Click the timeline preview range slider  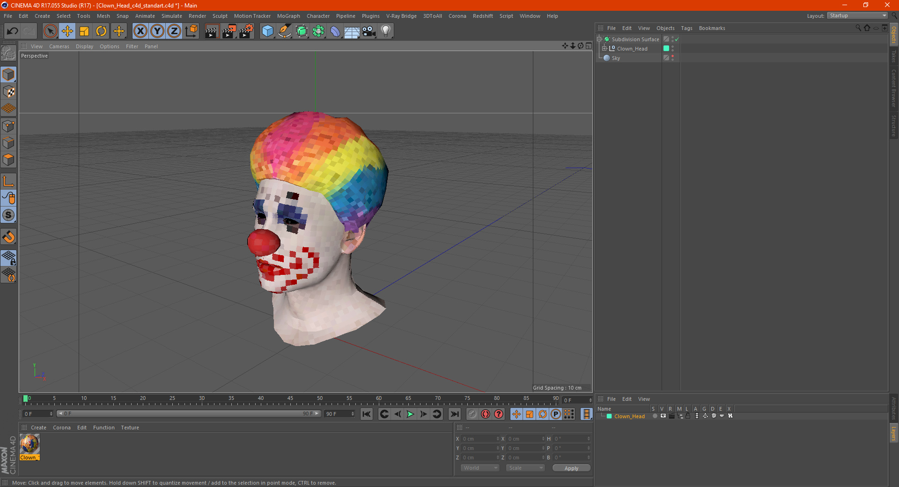[188, 413]
